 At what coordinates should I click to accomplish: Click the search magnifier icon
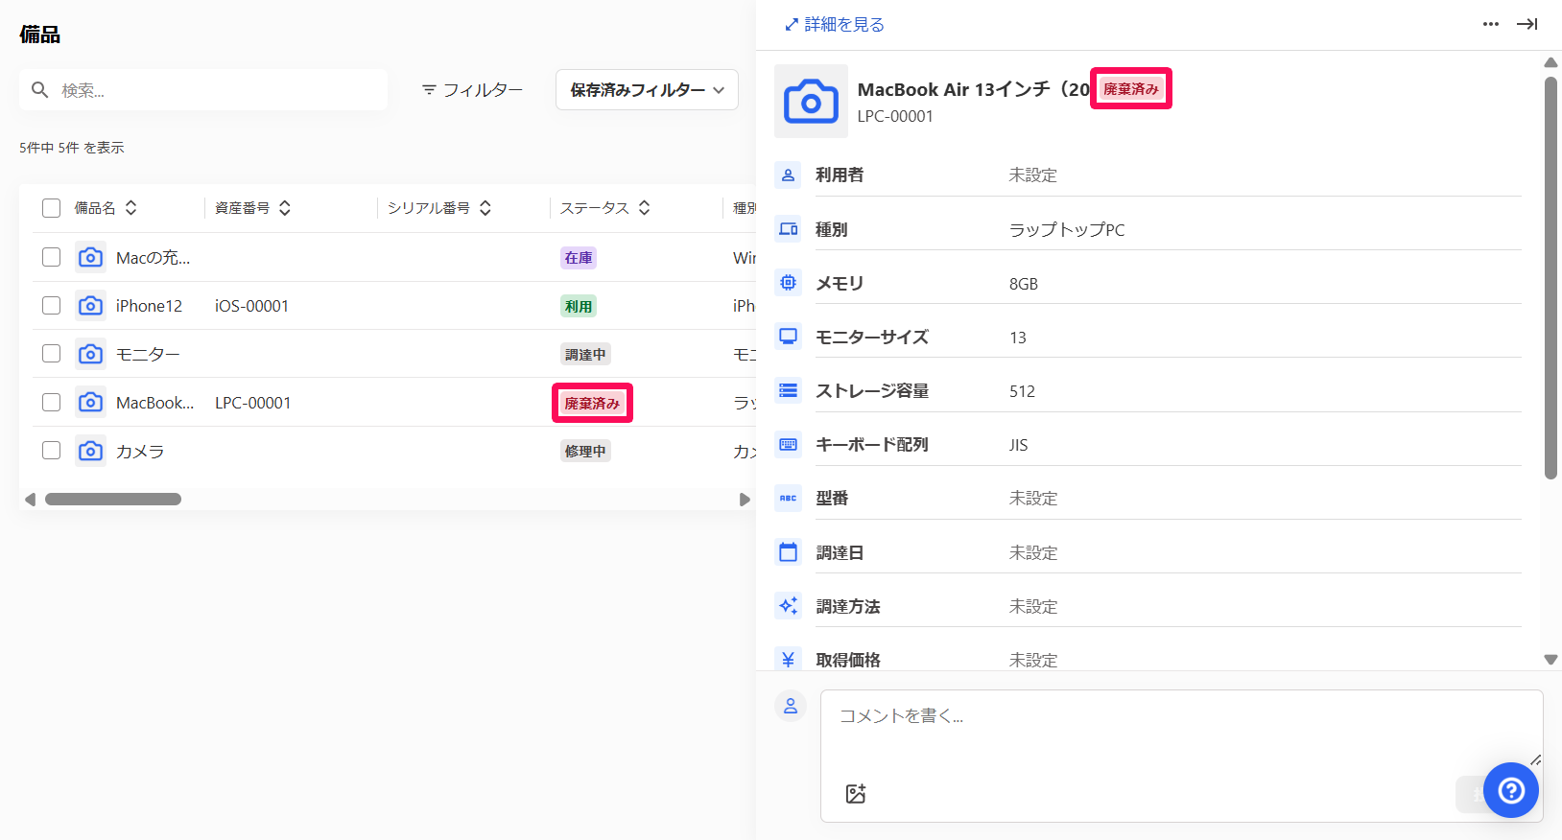(x=39, y=90)
